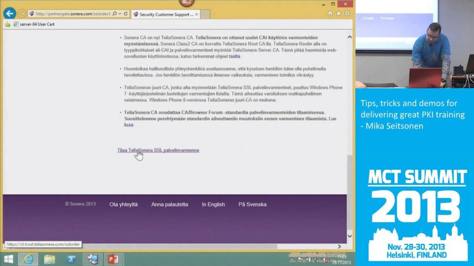474x266 pixels.
Task: Minimize the Internet Explorer window
Action: [x=324, y=4]
